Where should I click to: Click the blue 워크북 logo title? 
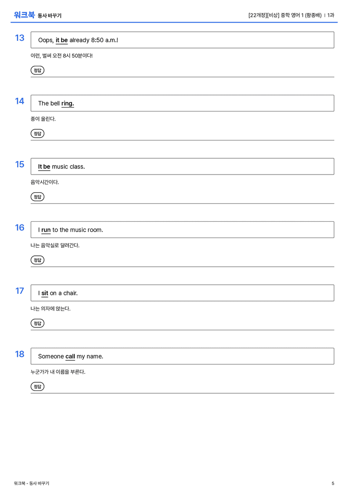tap(24, 15)
